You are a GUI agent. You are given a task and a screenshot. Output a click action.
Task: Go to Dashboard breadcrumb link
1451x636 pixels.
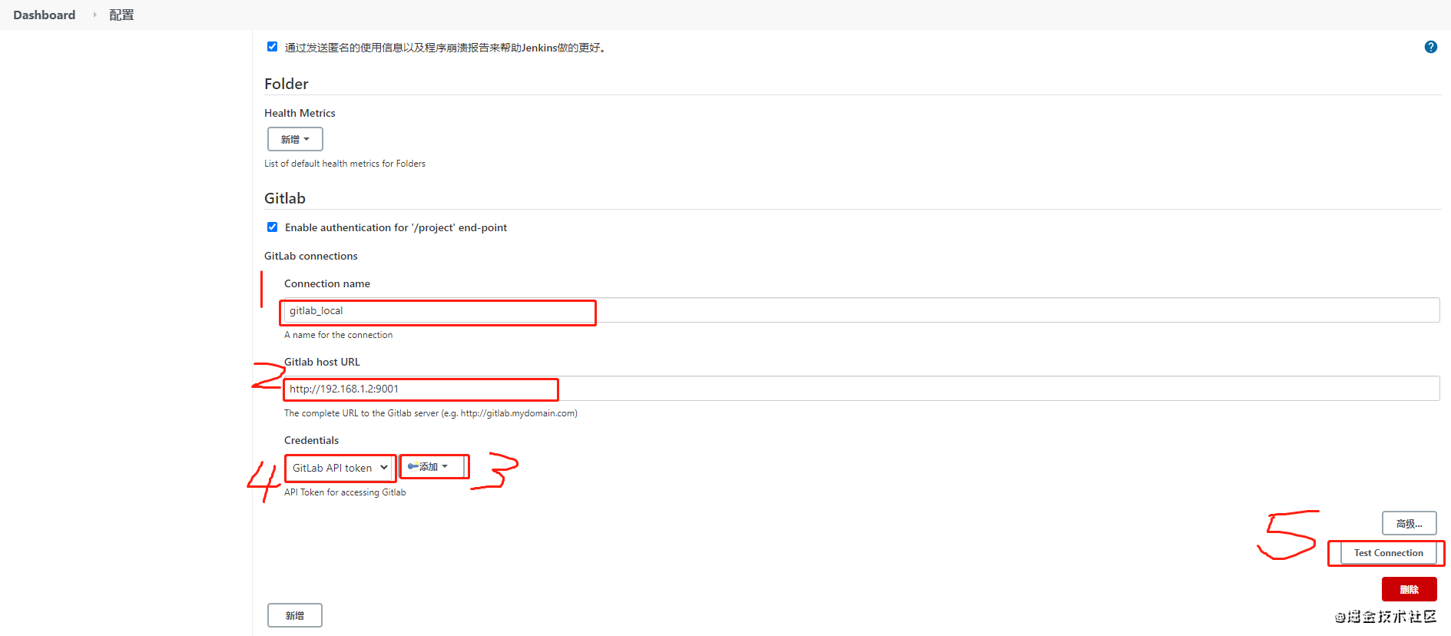pos(45,15)
